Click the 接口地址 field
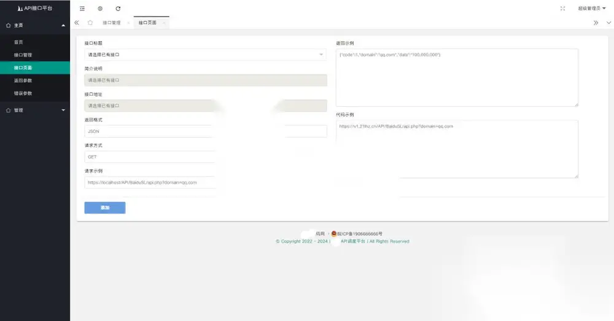Screen dimensions: 614x321 206,106
